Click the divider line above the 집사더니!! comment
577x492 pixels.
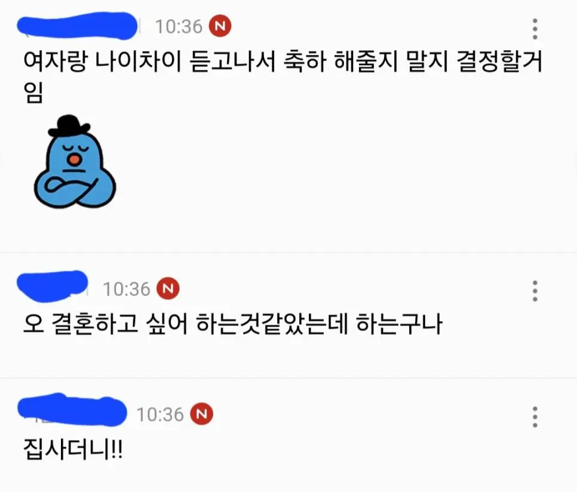(x=288, y=378)
